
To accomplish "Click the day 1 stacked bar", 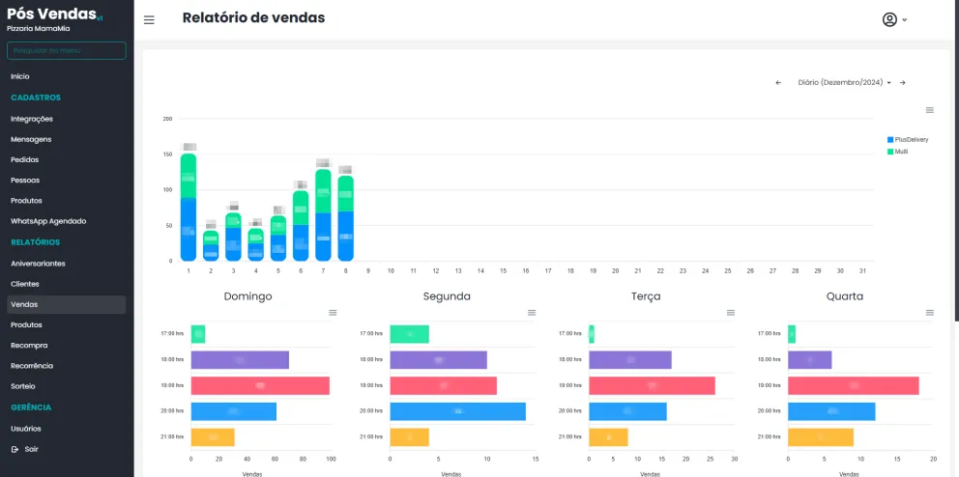I will (189, 207).
